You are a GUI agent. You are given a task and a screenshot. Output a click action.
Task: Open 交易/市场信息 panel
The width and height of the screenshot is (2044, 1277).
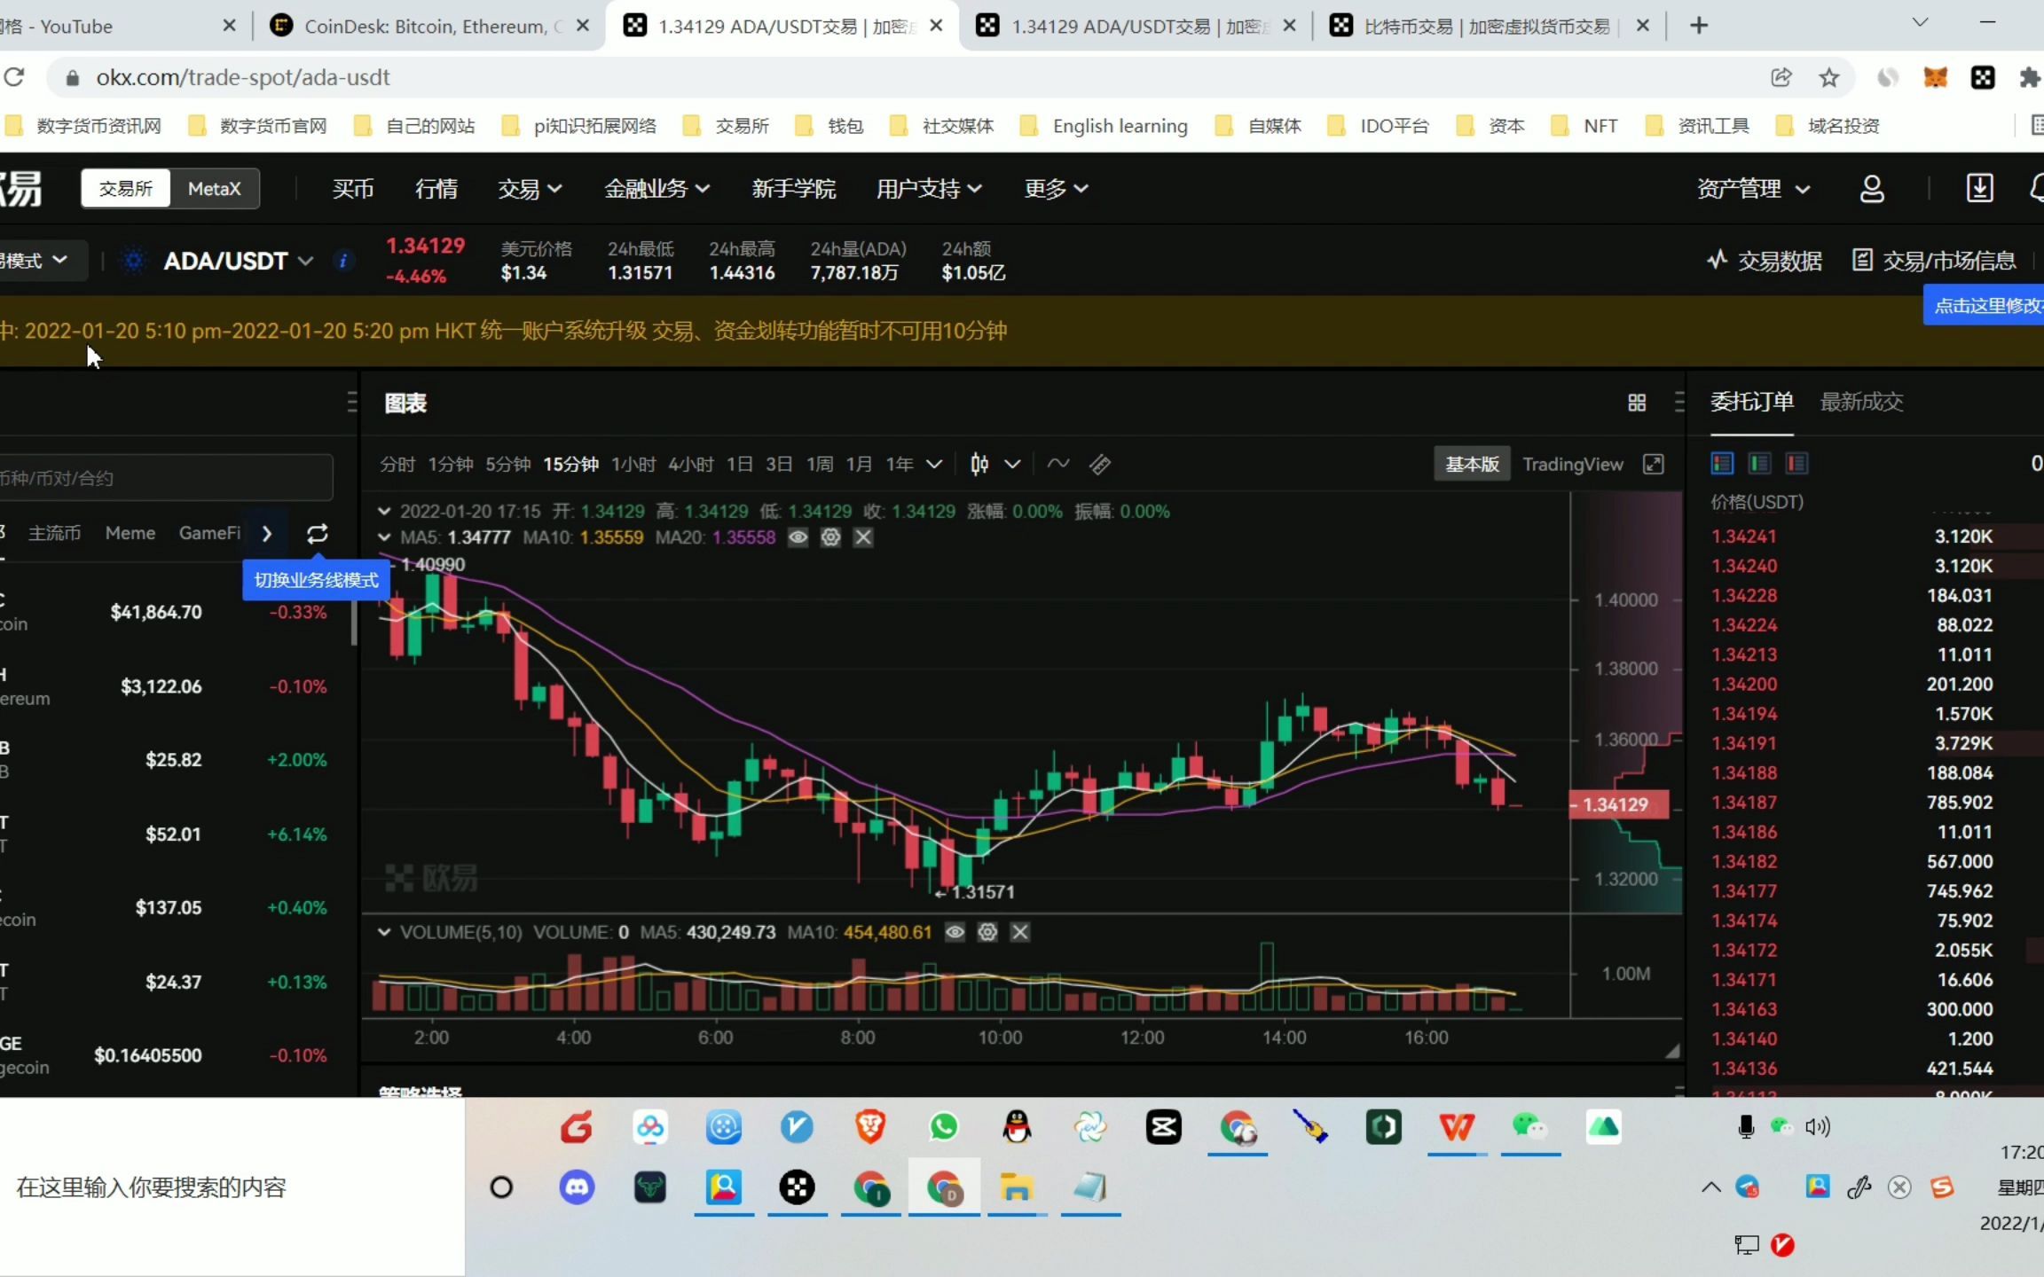pos(1934,261)
